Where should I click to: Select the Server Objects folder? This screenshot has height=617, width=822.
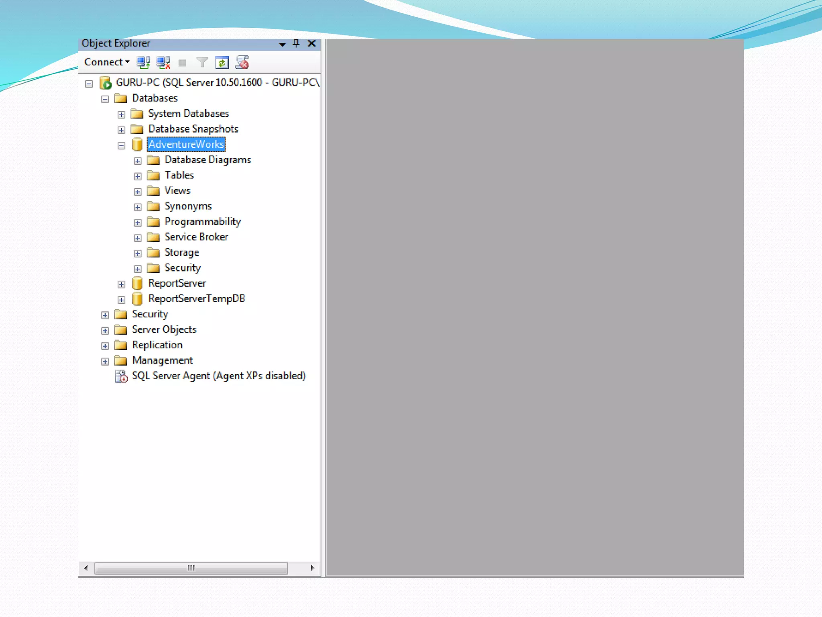(x=164, y=330)
